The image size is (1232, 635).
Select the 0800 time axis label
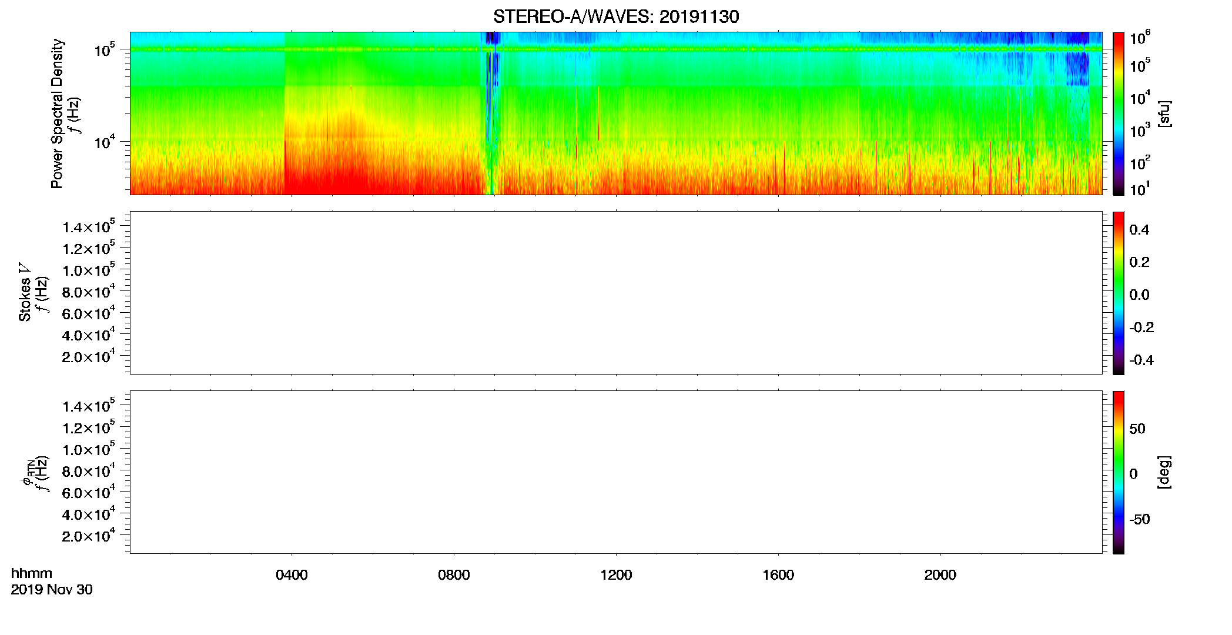point(454,575)
